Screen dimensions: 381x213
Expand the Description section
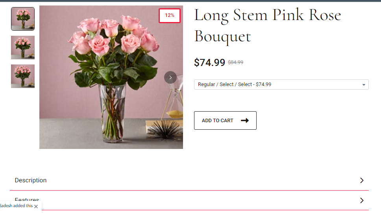tap(31, 180)
